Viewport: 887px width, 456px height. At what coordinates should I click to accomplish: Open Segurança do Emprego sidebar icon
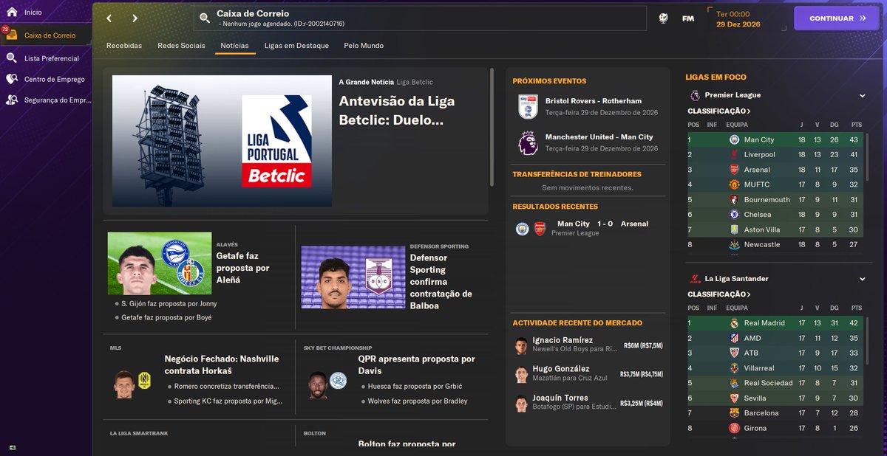12,100
